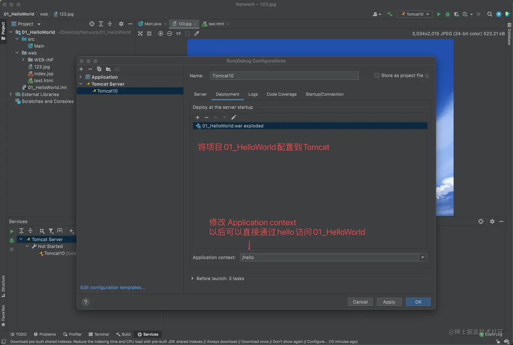The height and width of the screenshot is (345, 513).
Task: Zoom in on the 123.jpg image
Action: (160, 34)
